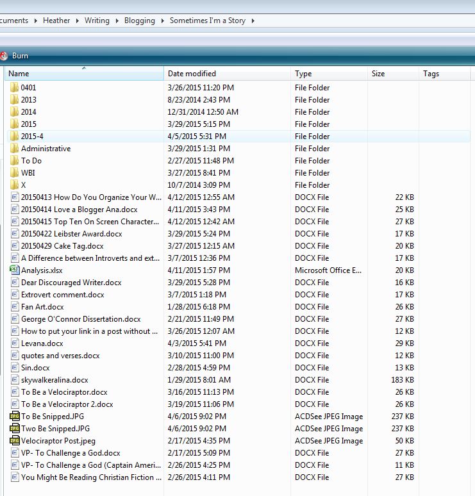Click the Burn toolbar disc icon

pos(4,56)
